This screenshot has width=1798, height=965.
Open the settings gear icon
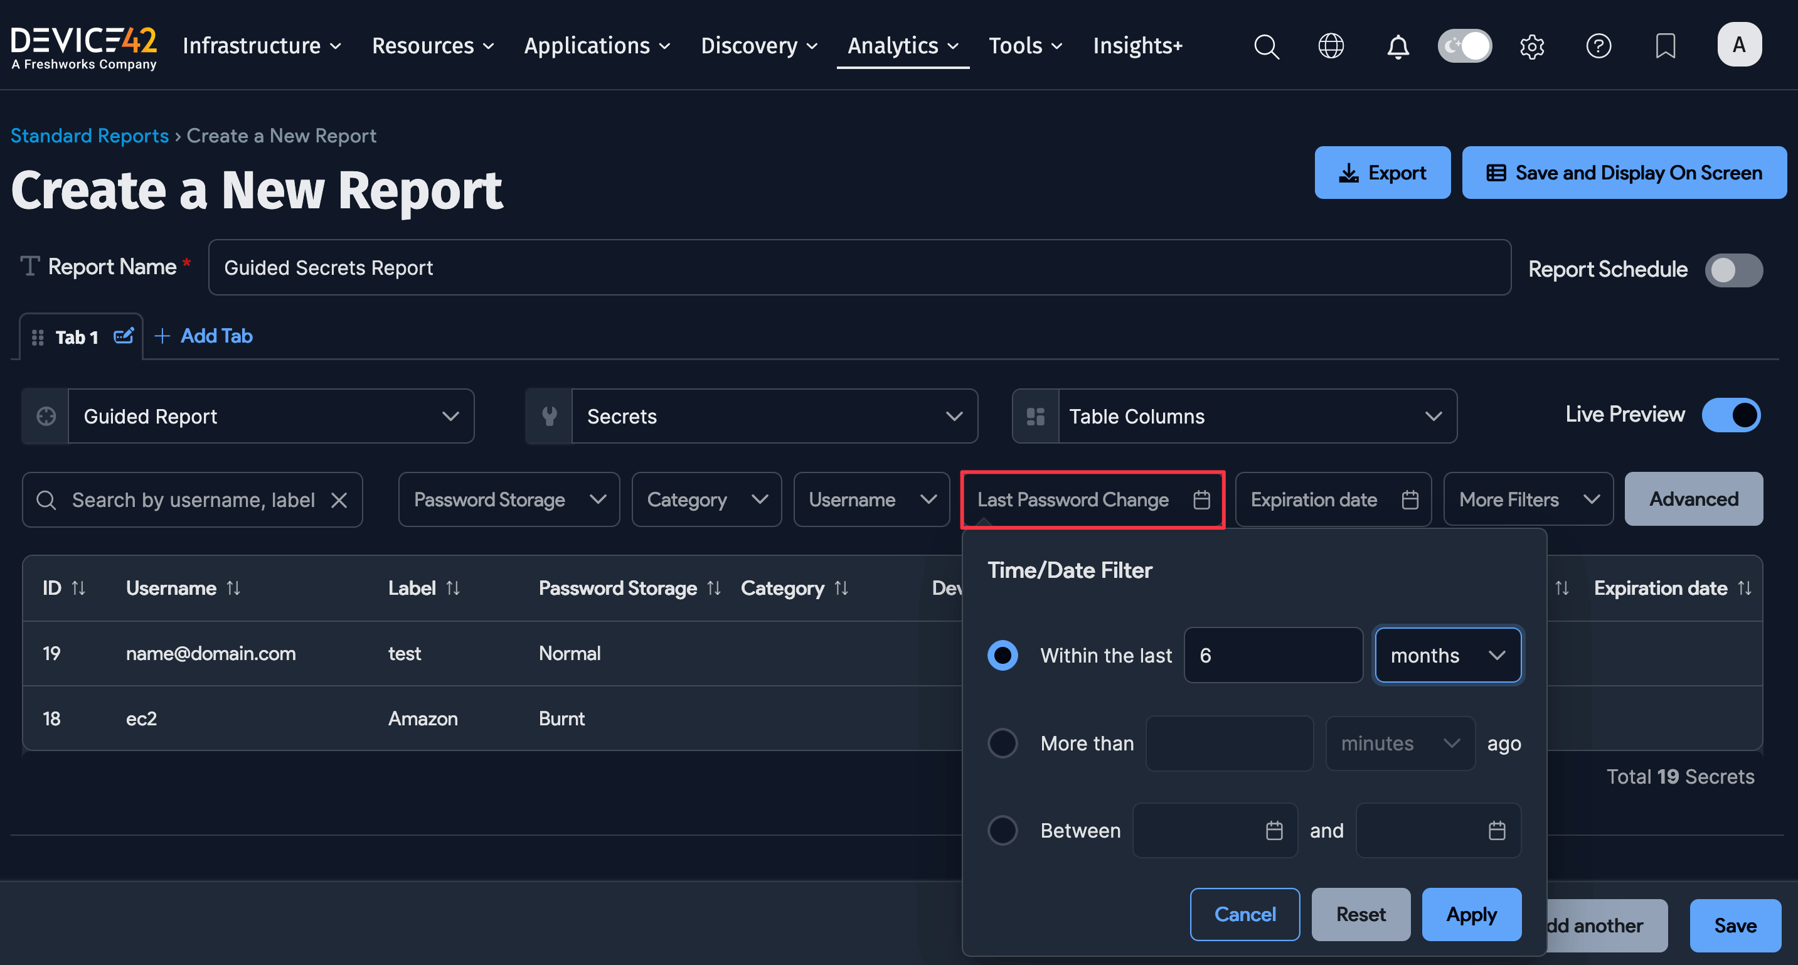tap(1531, 46)
